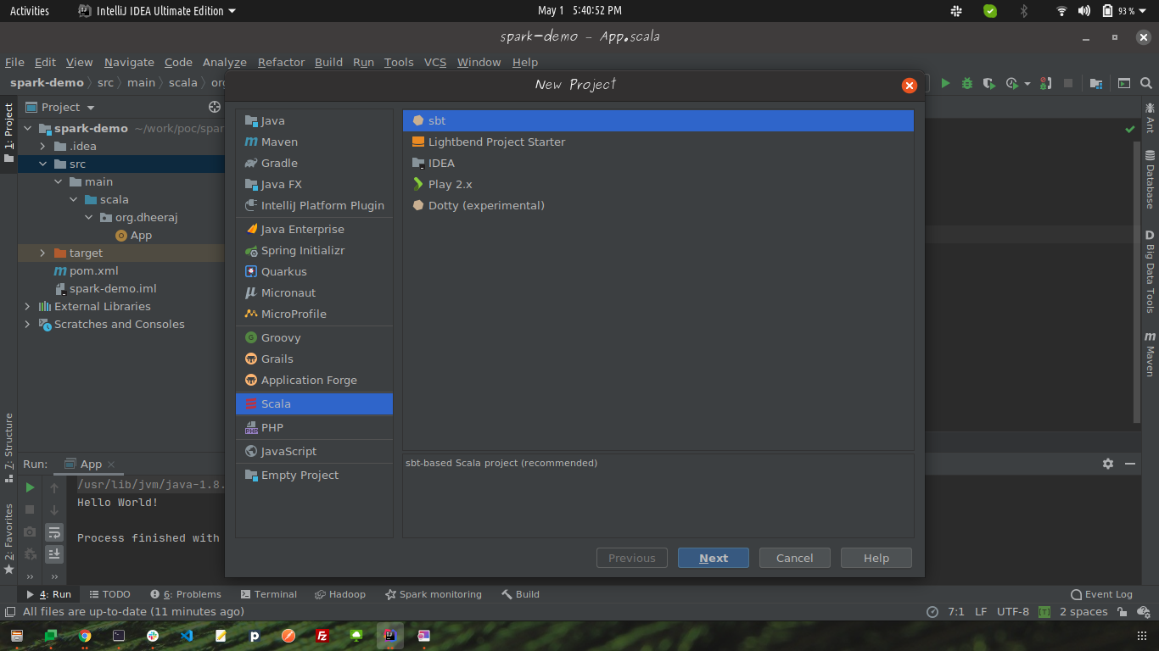This screenshot has height=651, width=1159.
Task: Click the read-only lock icon in status bar
Action: [1122, 612]
